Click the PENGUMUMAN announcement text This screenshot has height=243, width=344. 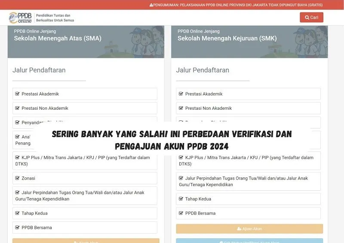pos(238,5)
